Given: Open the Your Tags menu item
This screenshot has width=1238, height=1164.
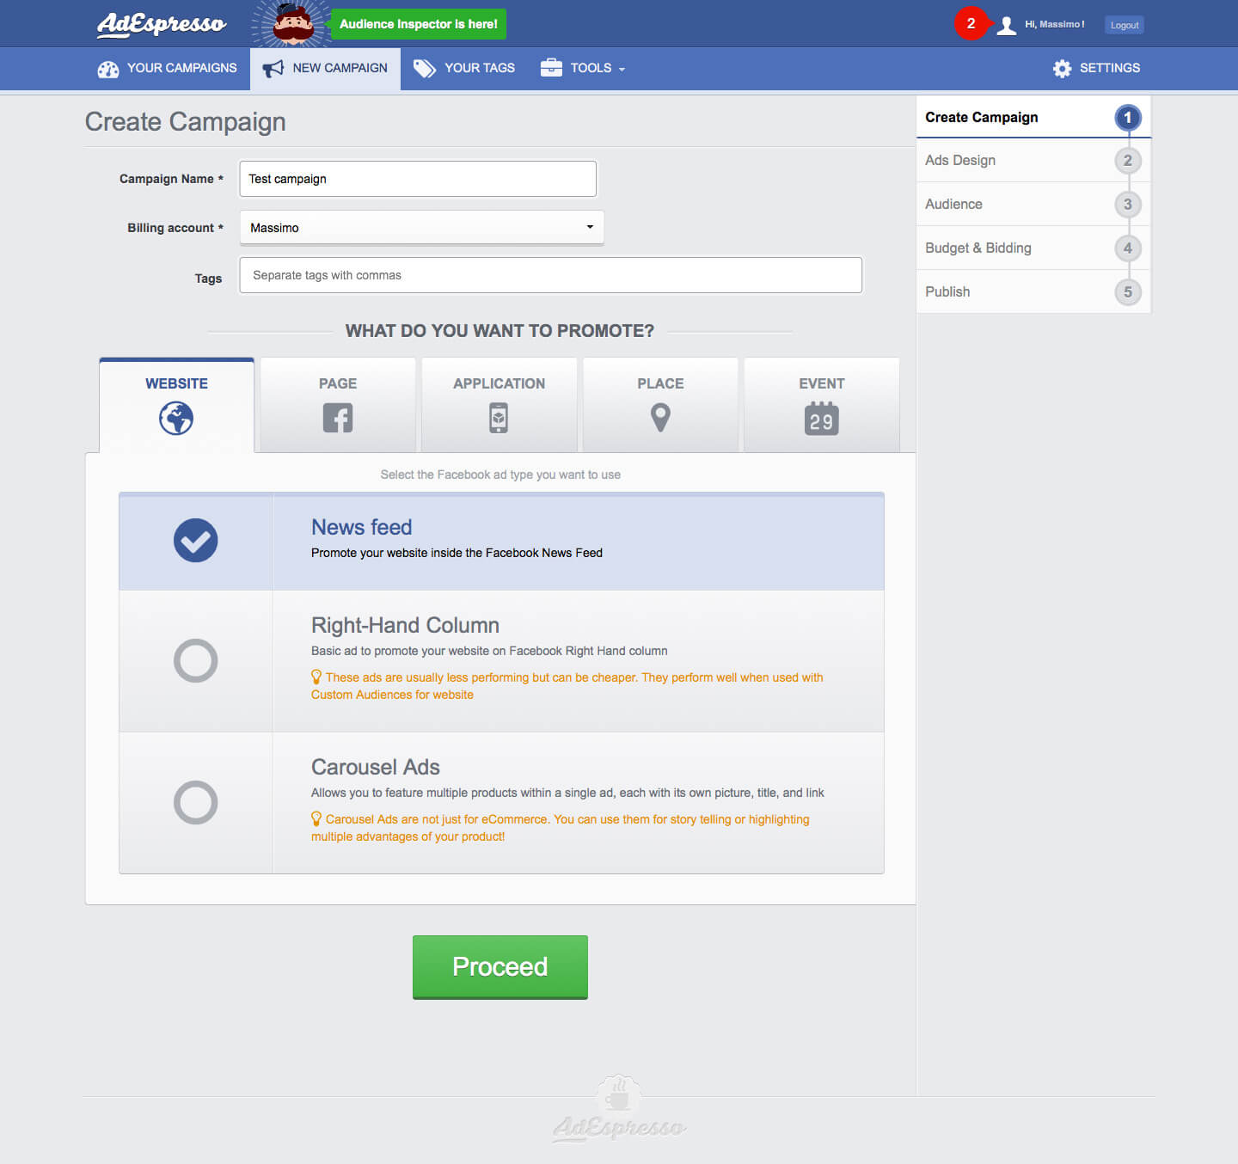Looking at the screenshot, I should [464, 69].
